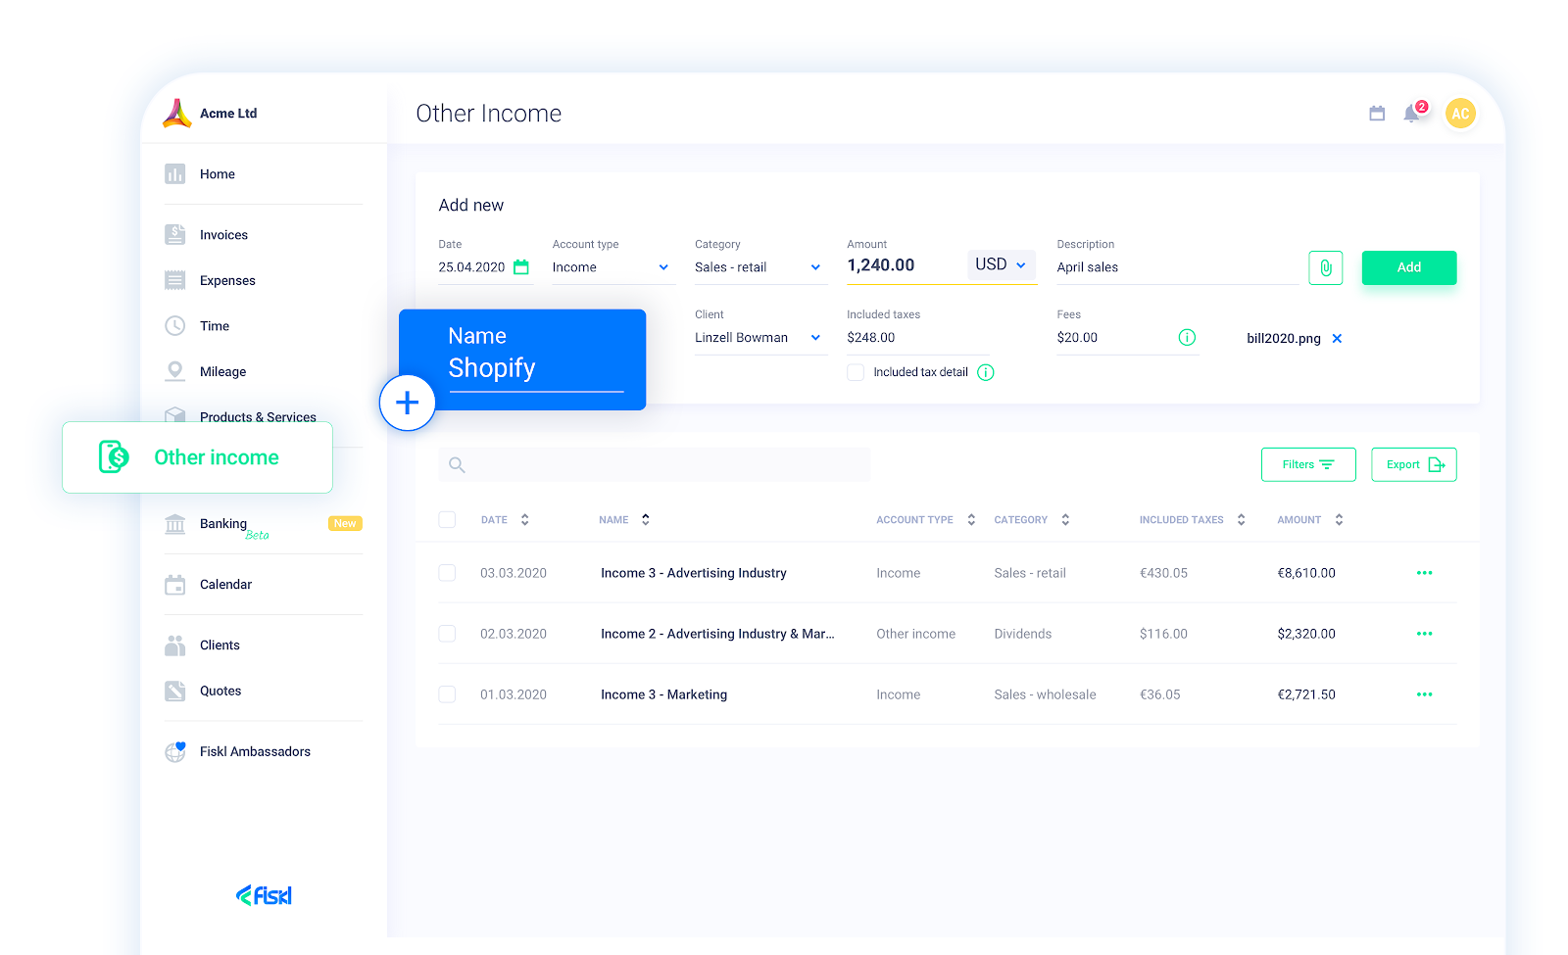1568x955 pixels.
Task: Tick the select-all checkbox in table header
Action: (x=448, y=520)
